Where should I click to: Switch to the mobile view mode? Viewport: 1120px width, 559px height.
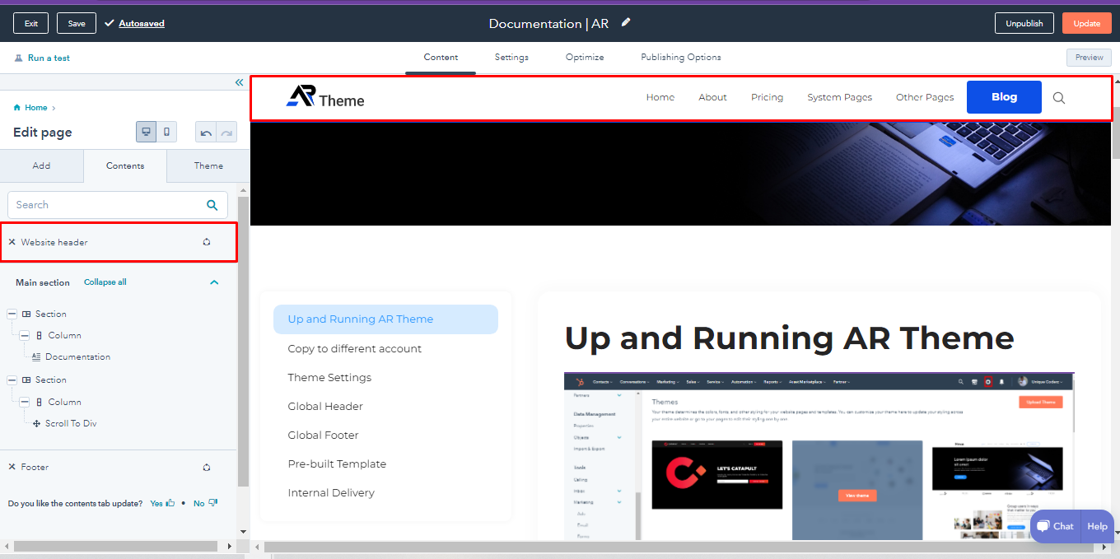point(166,133)
